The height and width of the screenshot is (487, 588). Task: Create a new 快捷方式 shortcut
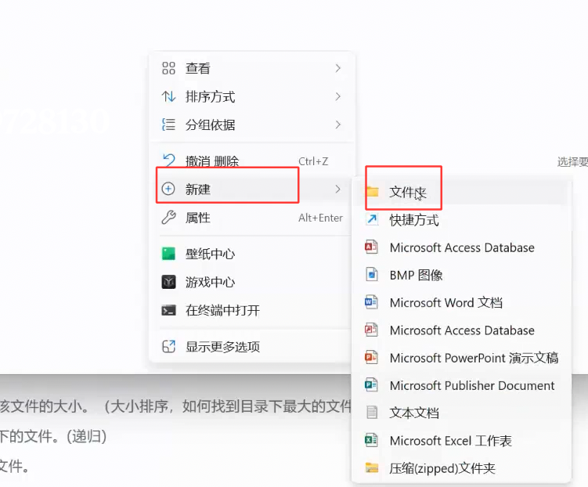pos(462,220)
